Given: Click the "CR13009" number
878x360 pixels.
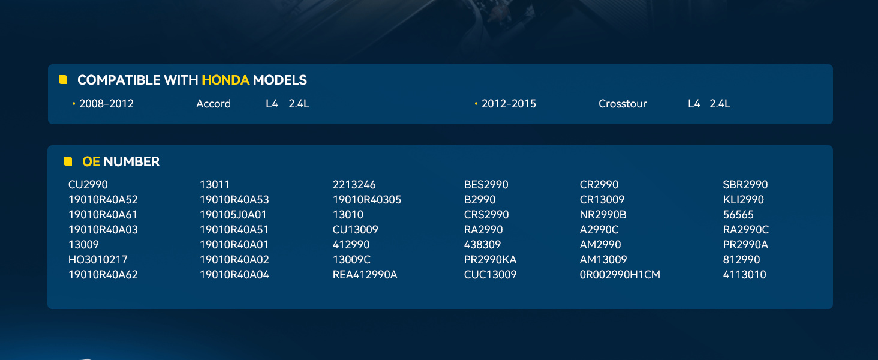Looking at the screenshot, I should pyautogui.click(x=602, y=200).
